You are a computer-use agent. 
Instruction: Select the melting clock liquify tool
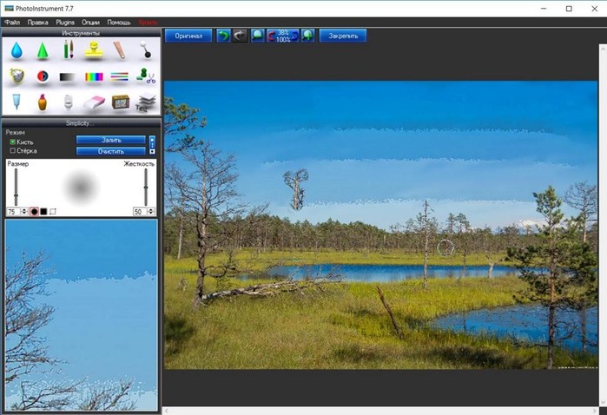(x=16, y=76)
